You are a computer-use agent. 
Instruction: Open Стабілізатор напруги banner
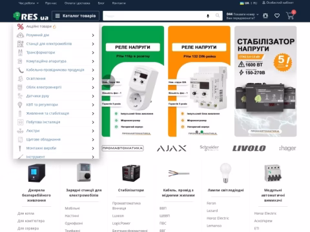(x=265, y=81)
